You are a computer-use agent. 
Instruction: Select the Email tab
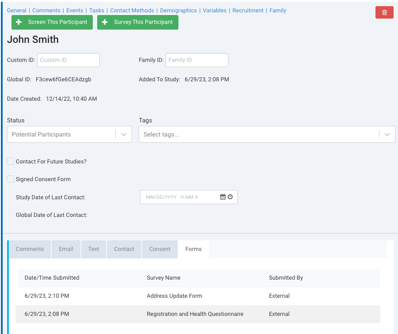pos(66,249)
